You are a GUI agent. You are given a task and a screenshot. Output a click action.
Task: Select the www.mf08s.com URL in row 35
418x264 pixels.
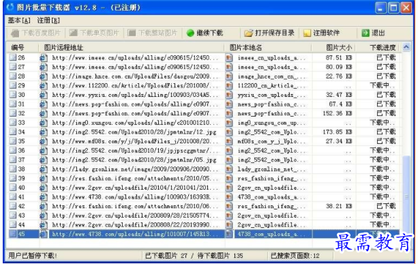click(135, 141)
